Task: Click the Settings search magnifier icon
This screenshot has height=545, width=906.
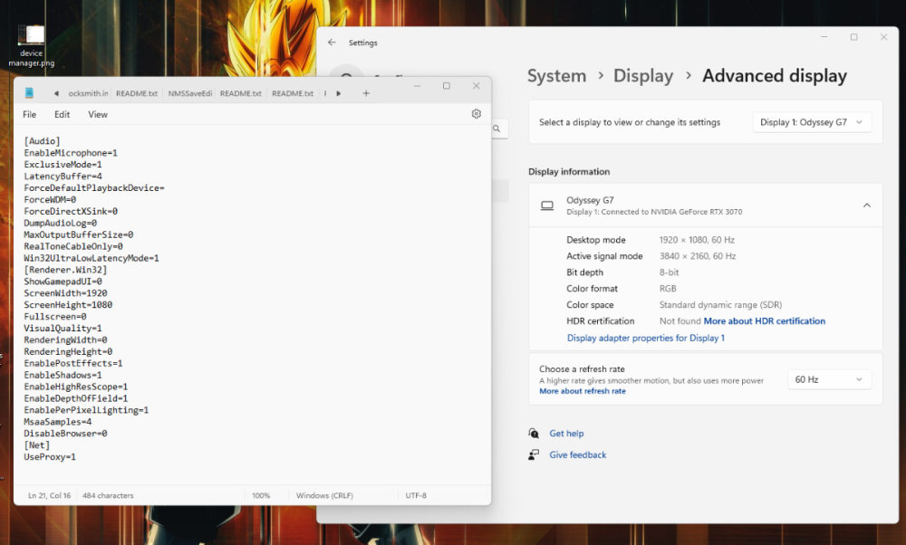Action: point(497,129)
